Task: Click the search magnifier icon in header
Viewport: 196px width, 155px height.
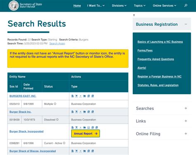Action: (x=186, y=5)
